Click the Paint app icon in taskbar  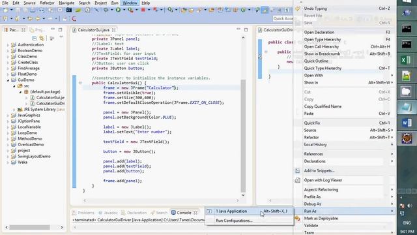(x=407, y=76)
